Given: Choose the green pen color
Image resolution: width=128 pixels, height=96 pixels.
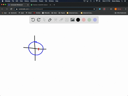Looking at the screenshot, I should (89, 20).
